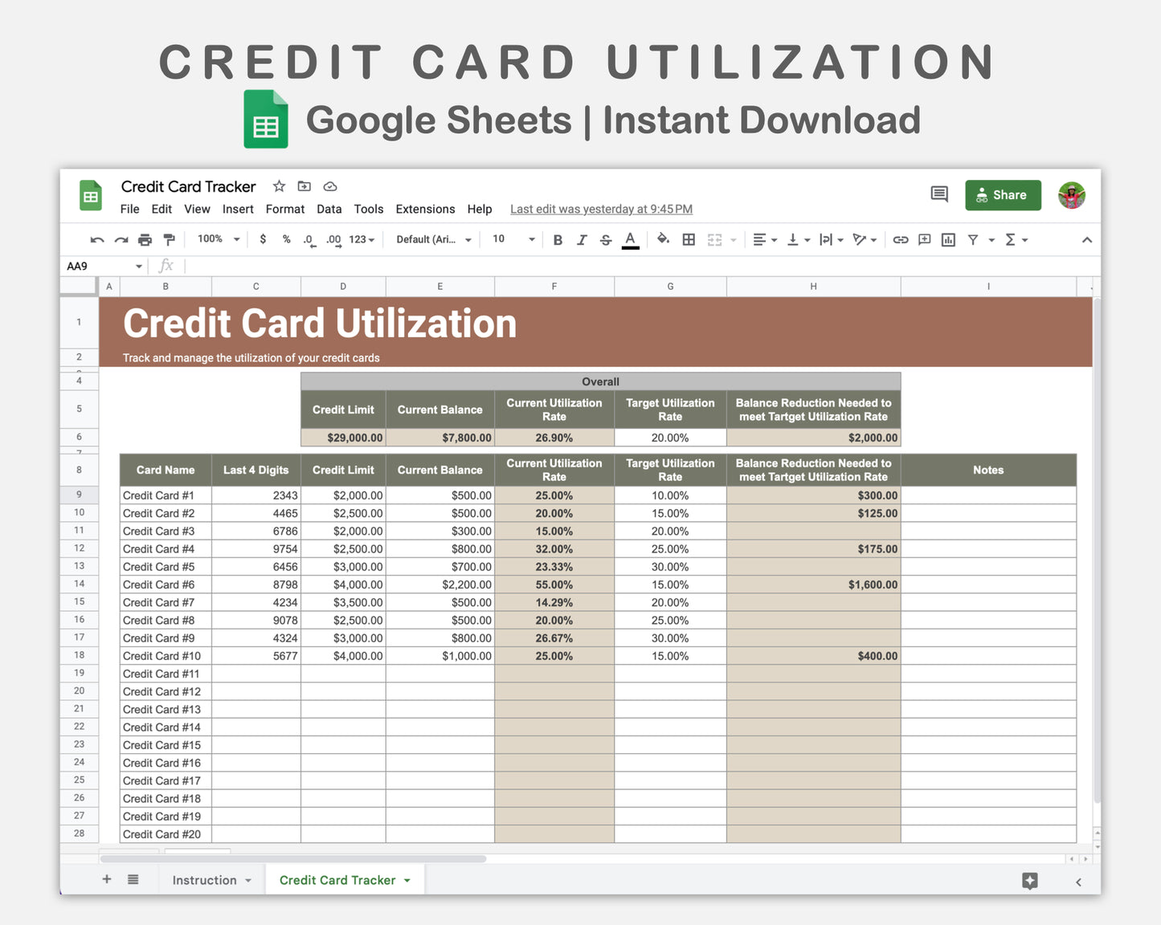Select the paint format roller tool
1161x925 pixels.
[x=169, y=239]
